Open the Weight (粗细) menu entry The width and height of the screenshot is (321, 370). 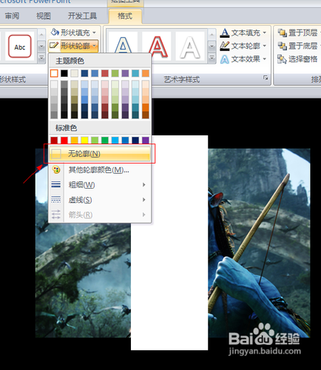100,184
